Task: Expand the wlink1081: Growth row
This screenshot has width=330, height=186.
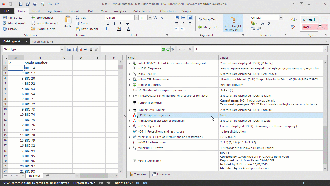Action: coord(130,148)
